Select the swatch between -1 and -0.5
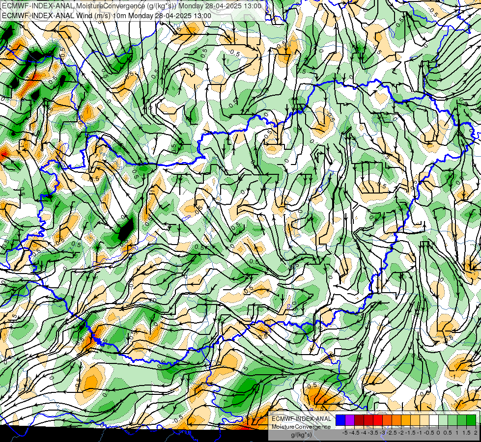Image resolution: width=481 pixels, height=442 pixels. 424,420
